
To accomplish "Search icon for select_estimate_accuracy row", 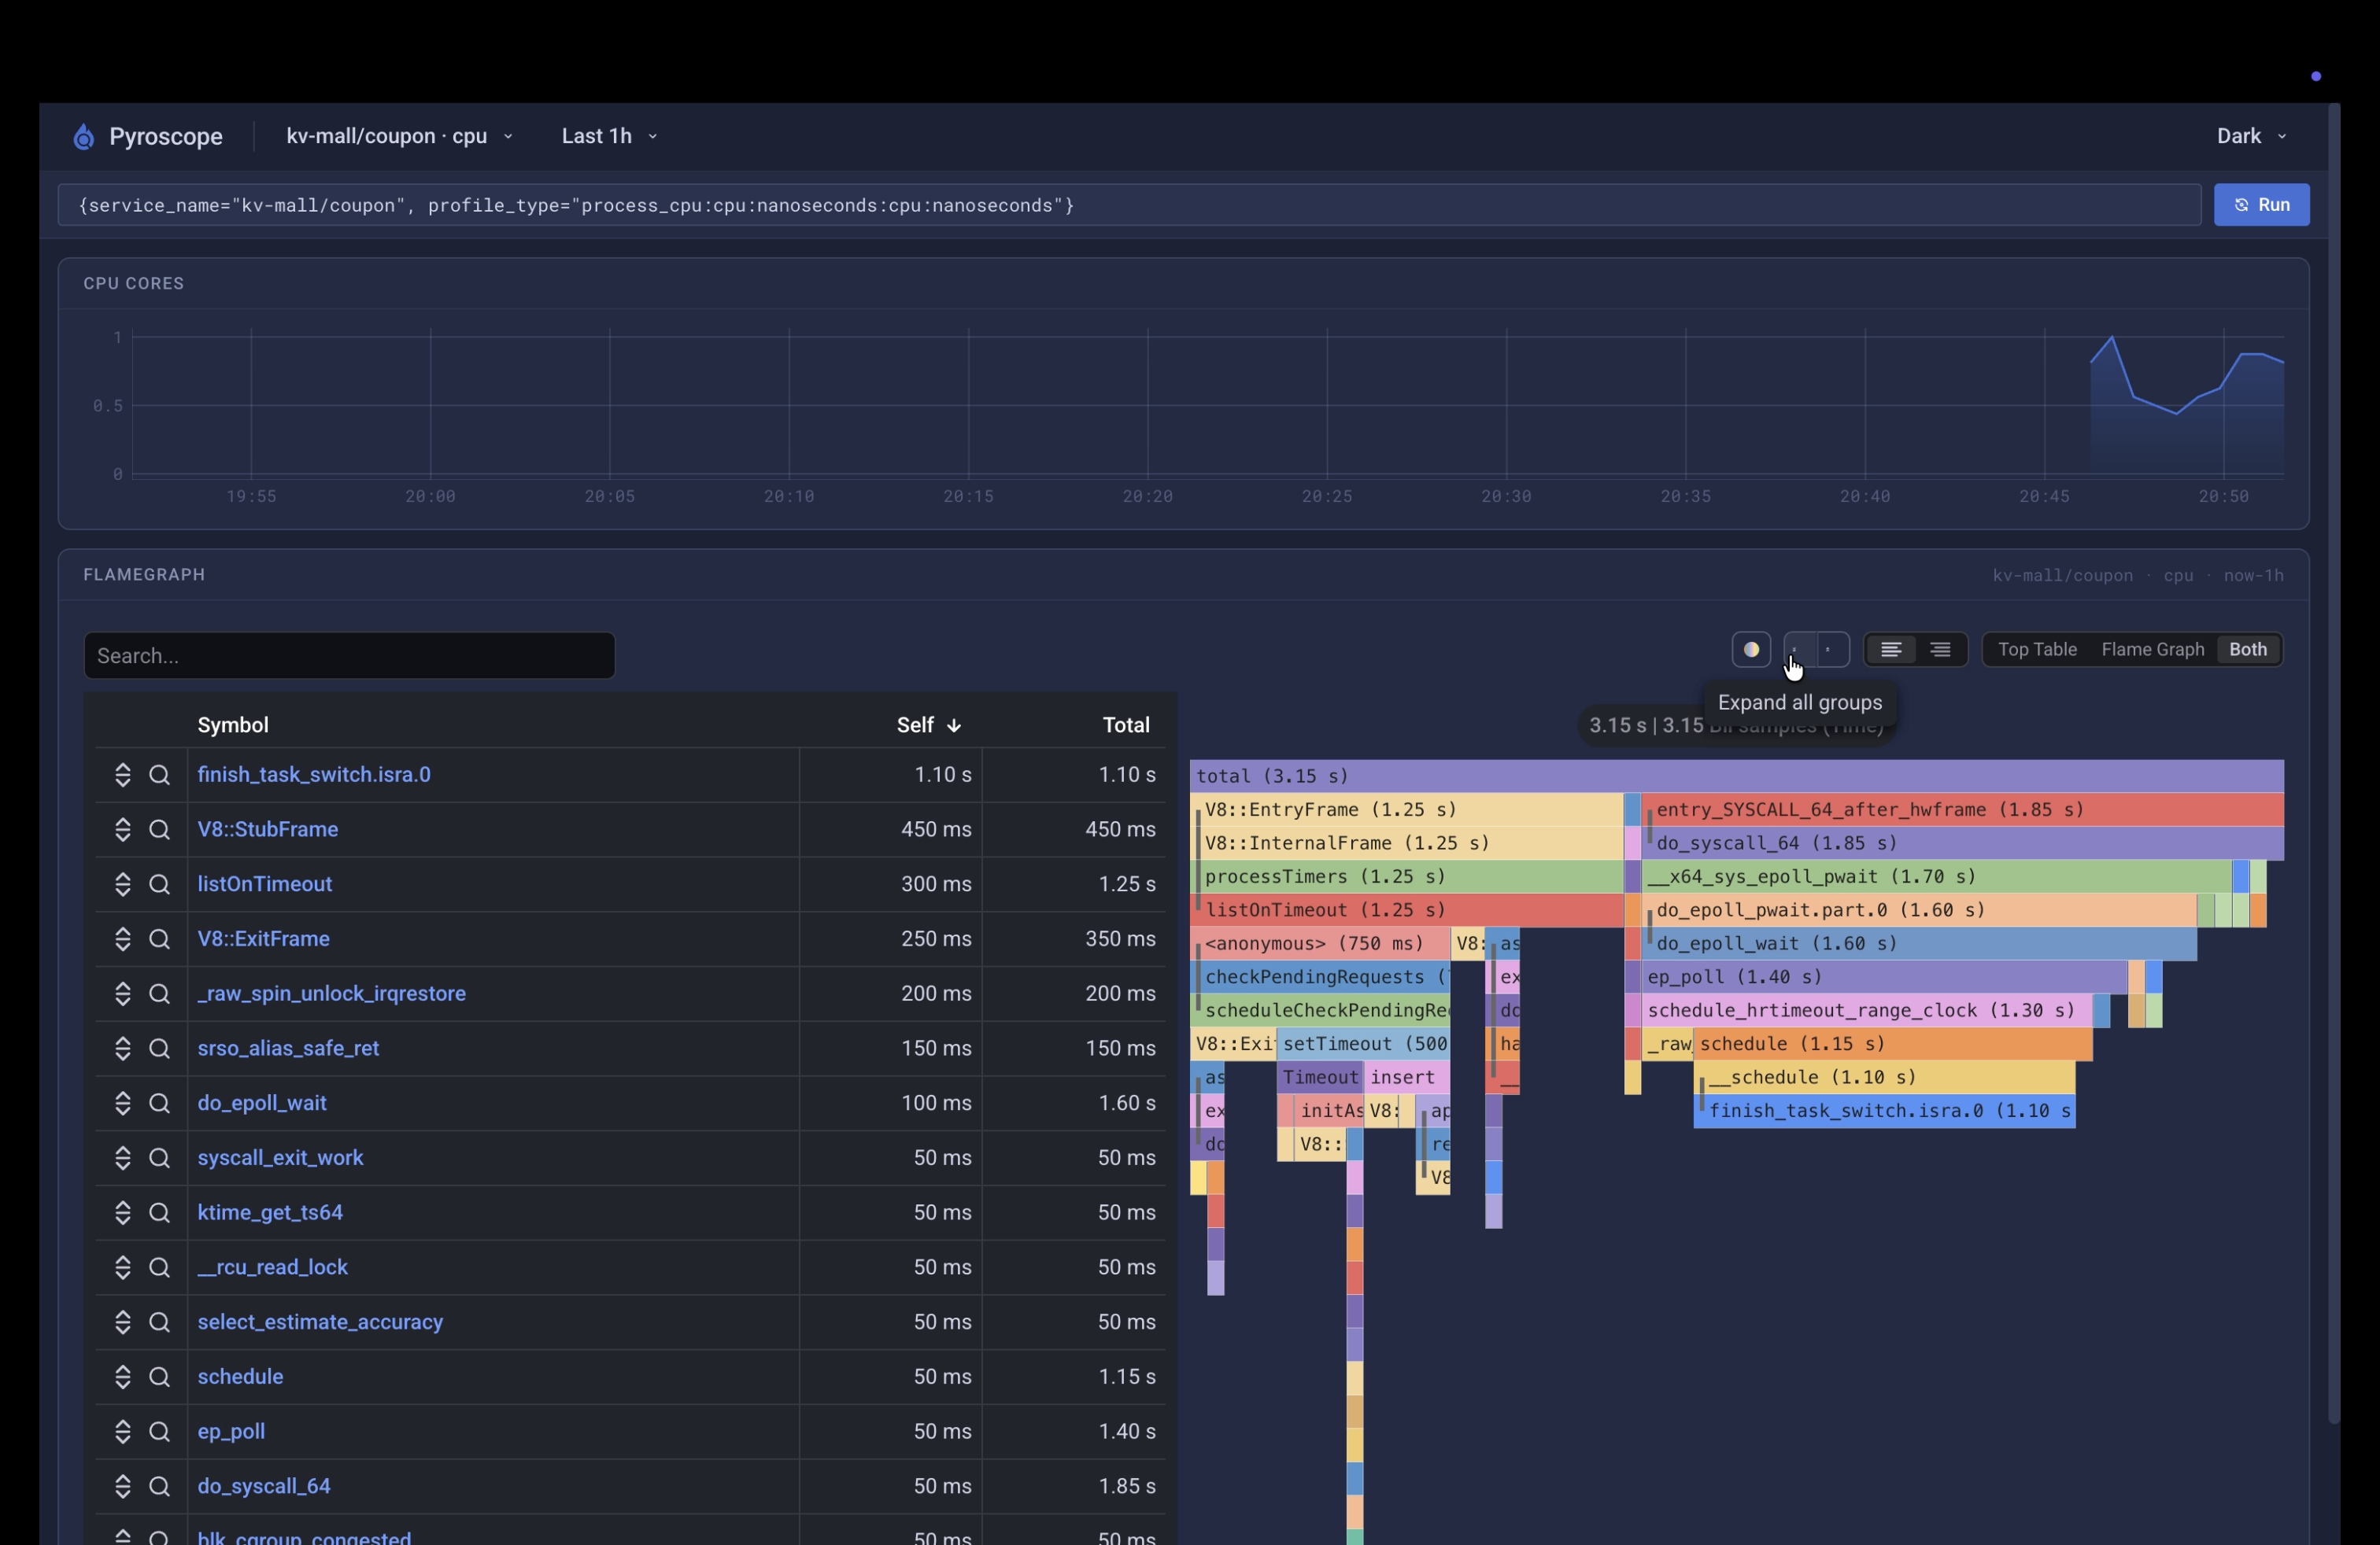I will (159, 1322).
